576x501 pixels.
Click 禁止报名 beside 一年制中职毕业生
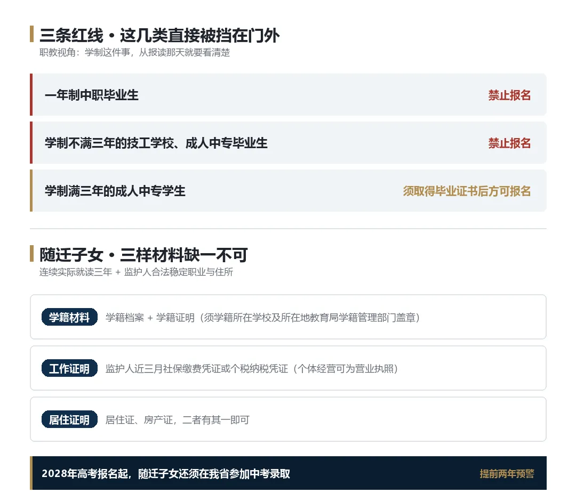509,95
